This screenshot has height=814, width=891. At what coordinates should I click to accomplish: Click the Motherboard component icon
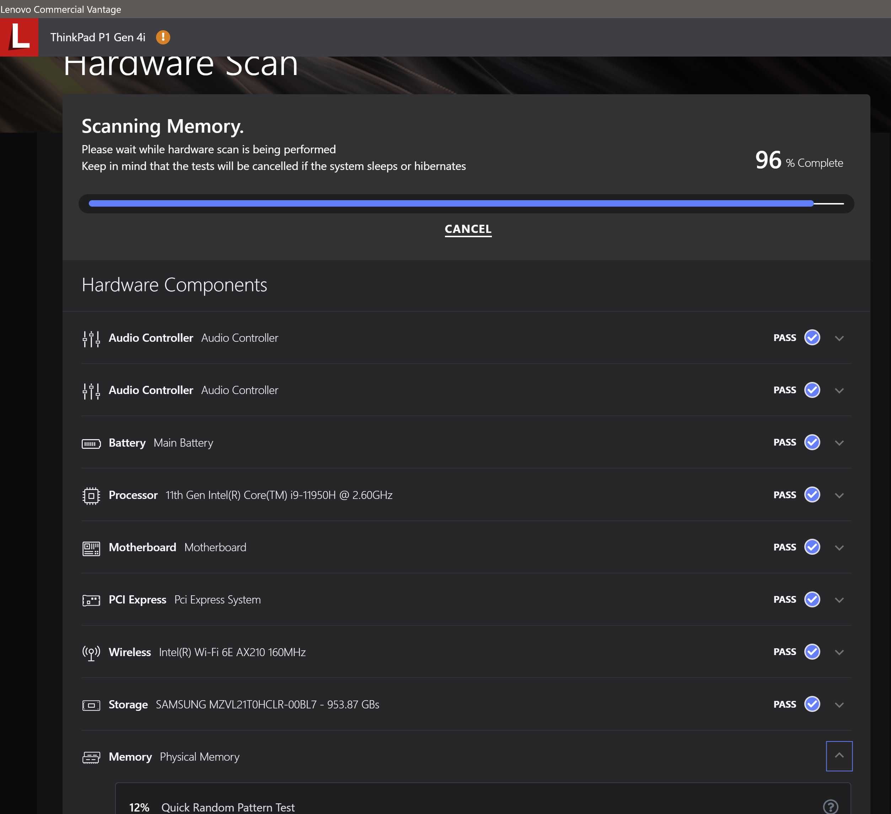click(x=91, y=548)
